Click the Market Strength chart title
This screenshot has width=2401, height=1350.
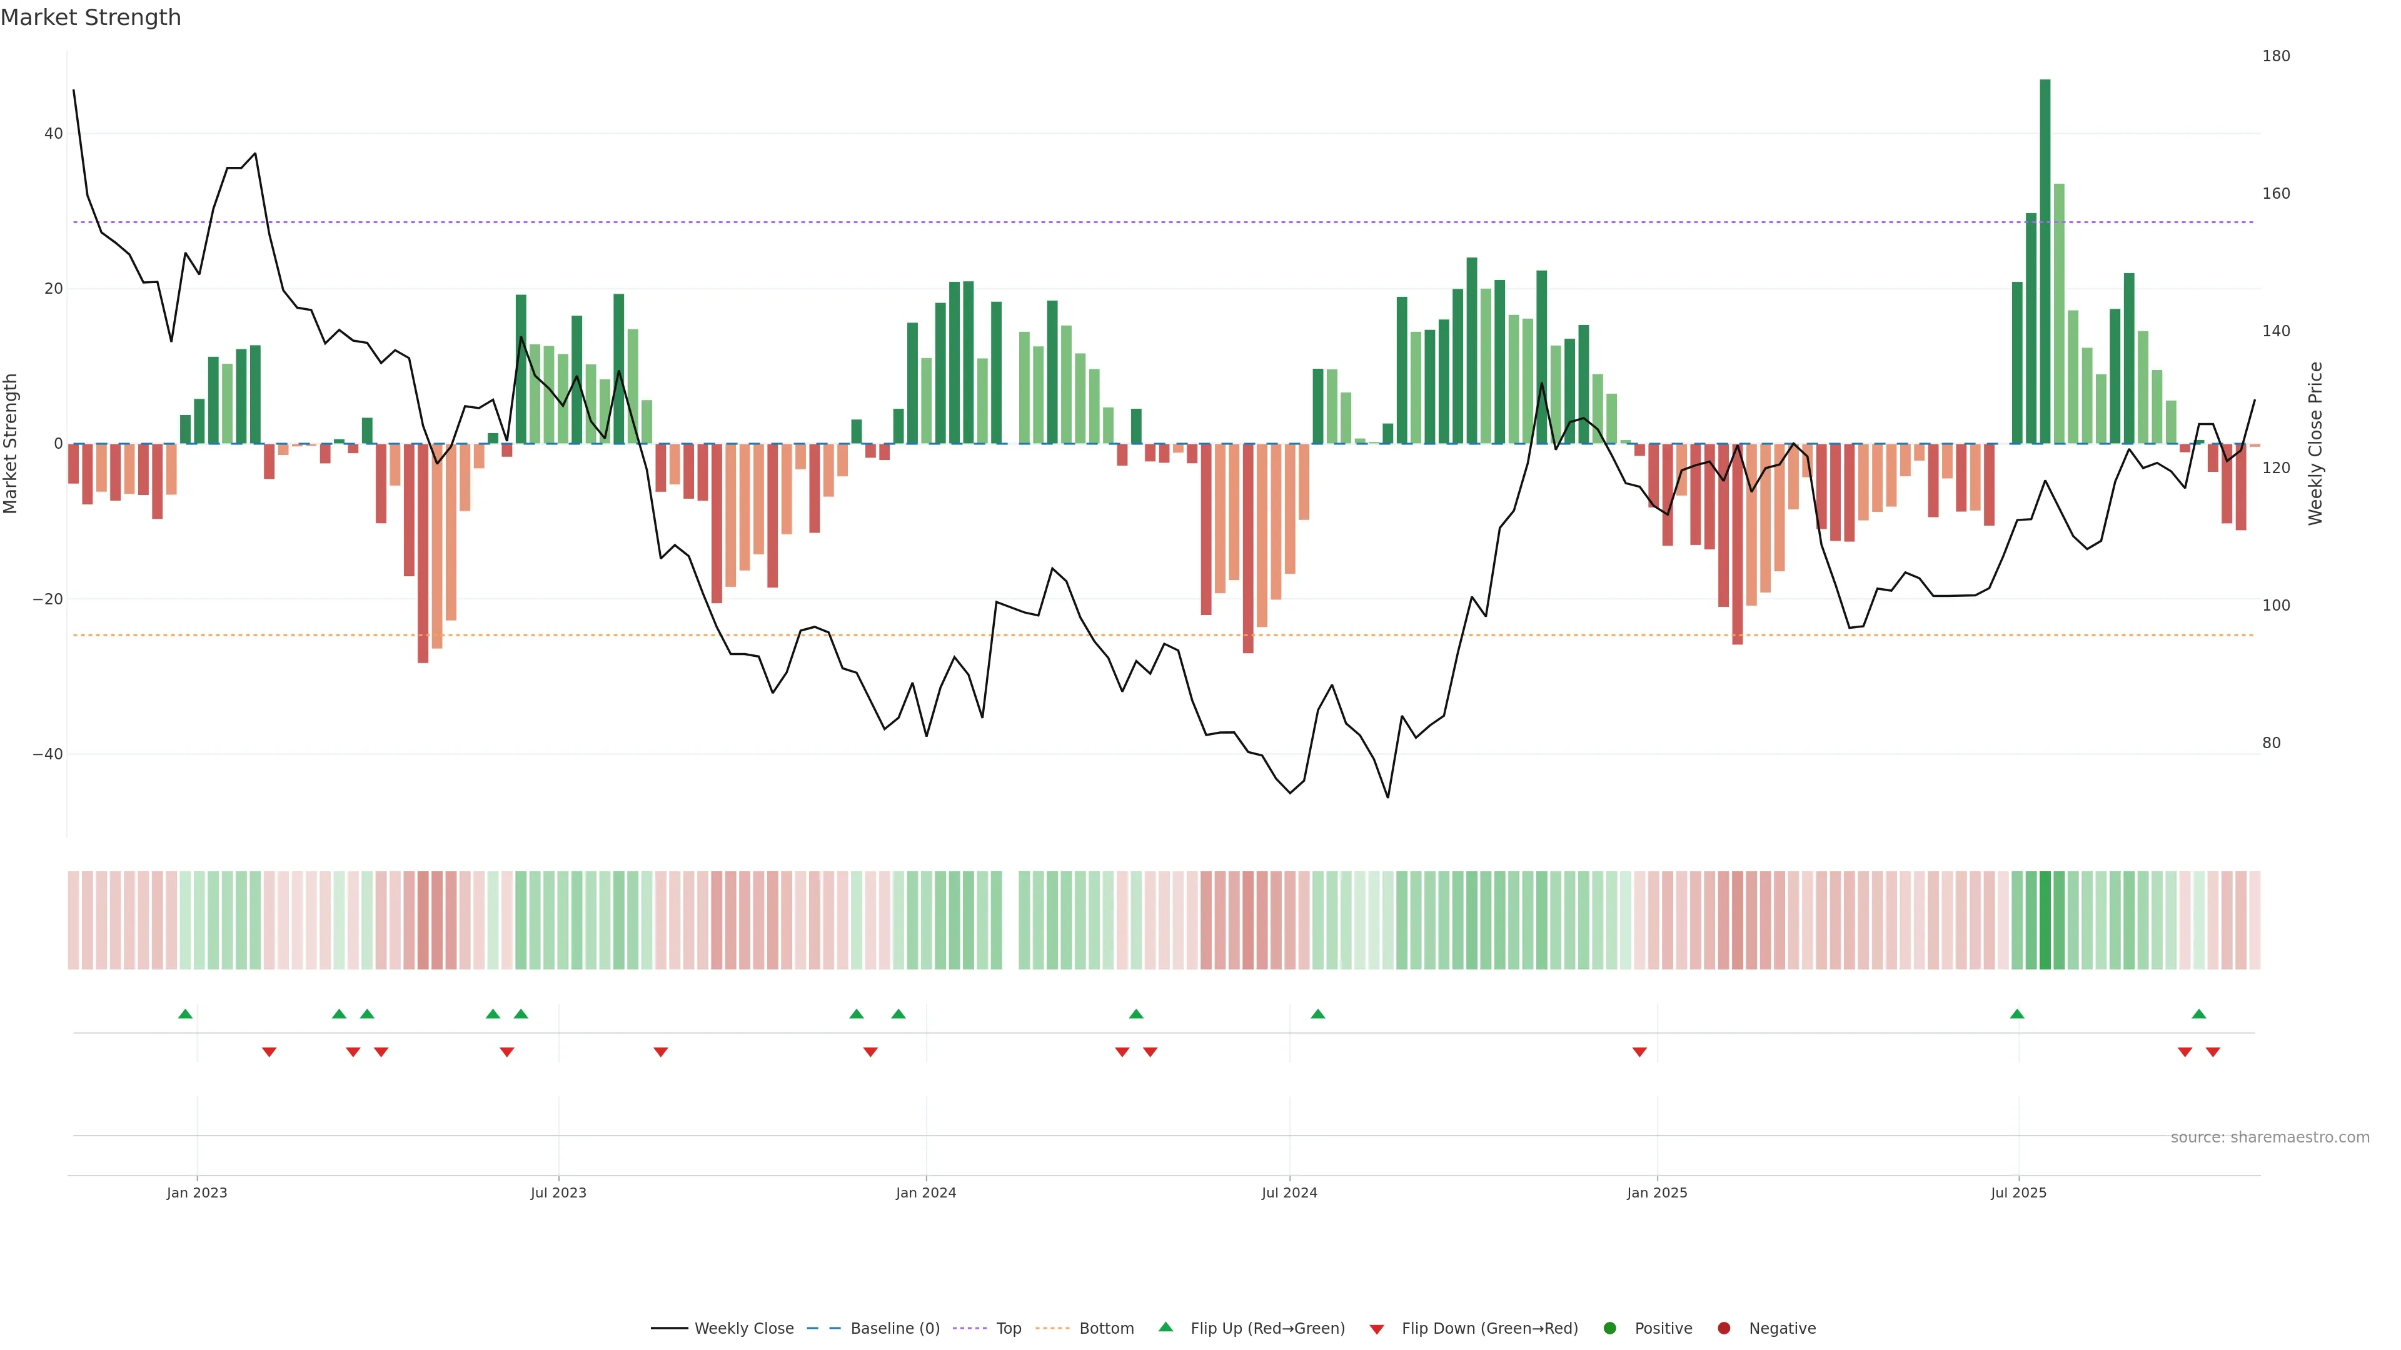91,17
